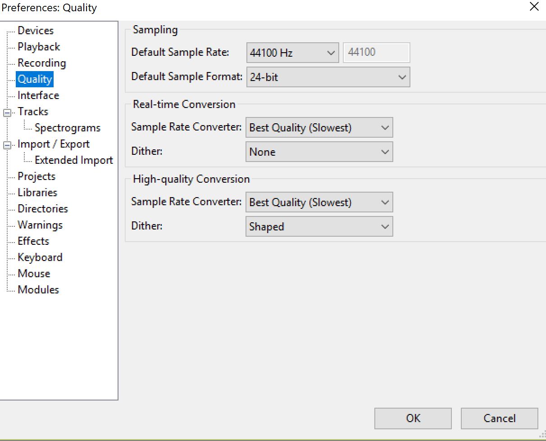Open Interface preferences
This screenshot has width=546, height=441.
38,95
